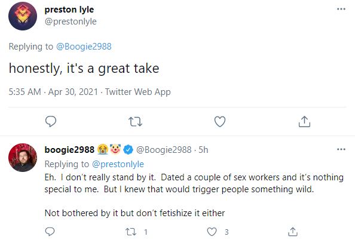This screenshot has height=243, width=355.
Task: Reply to boogie2988's tweet
Action: coord(50,232)
